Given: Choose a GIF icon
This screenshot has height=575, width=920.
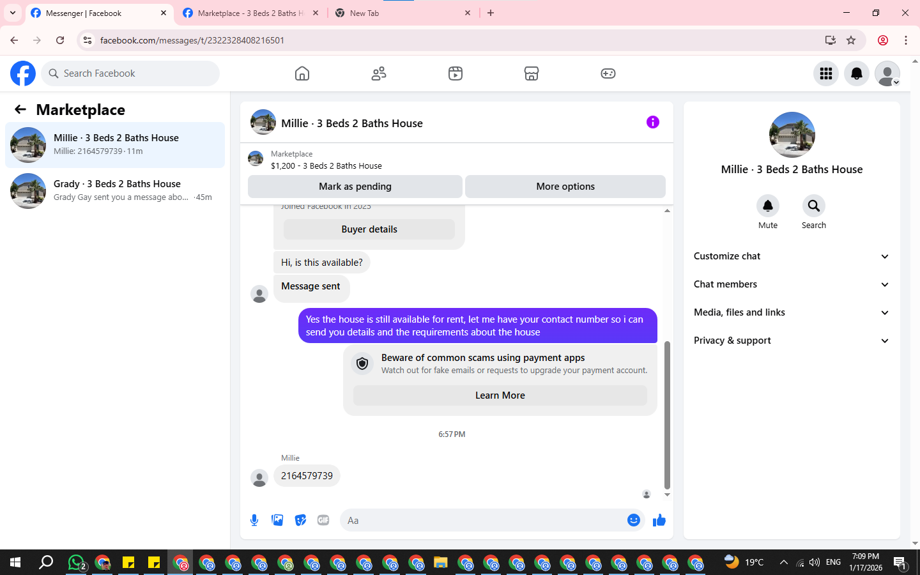Looking at the screenshot, I should click(x=323, y=520).
